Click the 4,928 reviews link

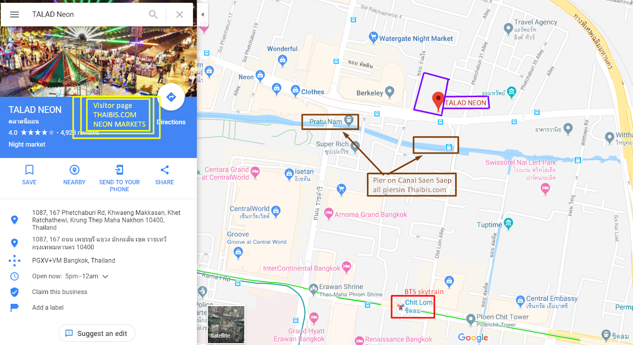click(80, 133)
